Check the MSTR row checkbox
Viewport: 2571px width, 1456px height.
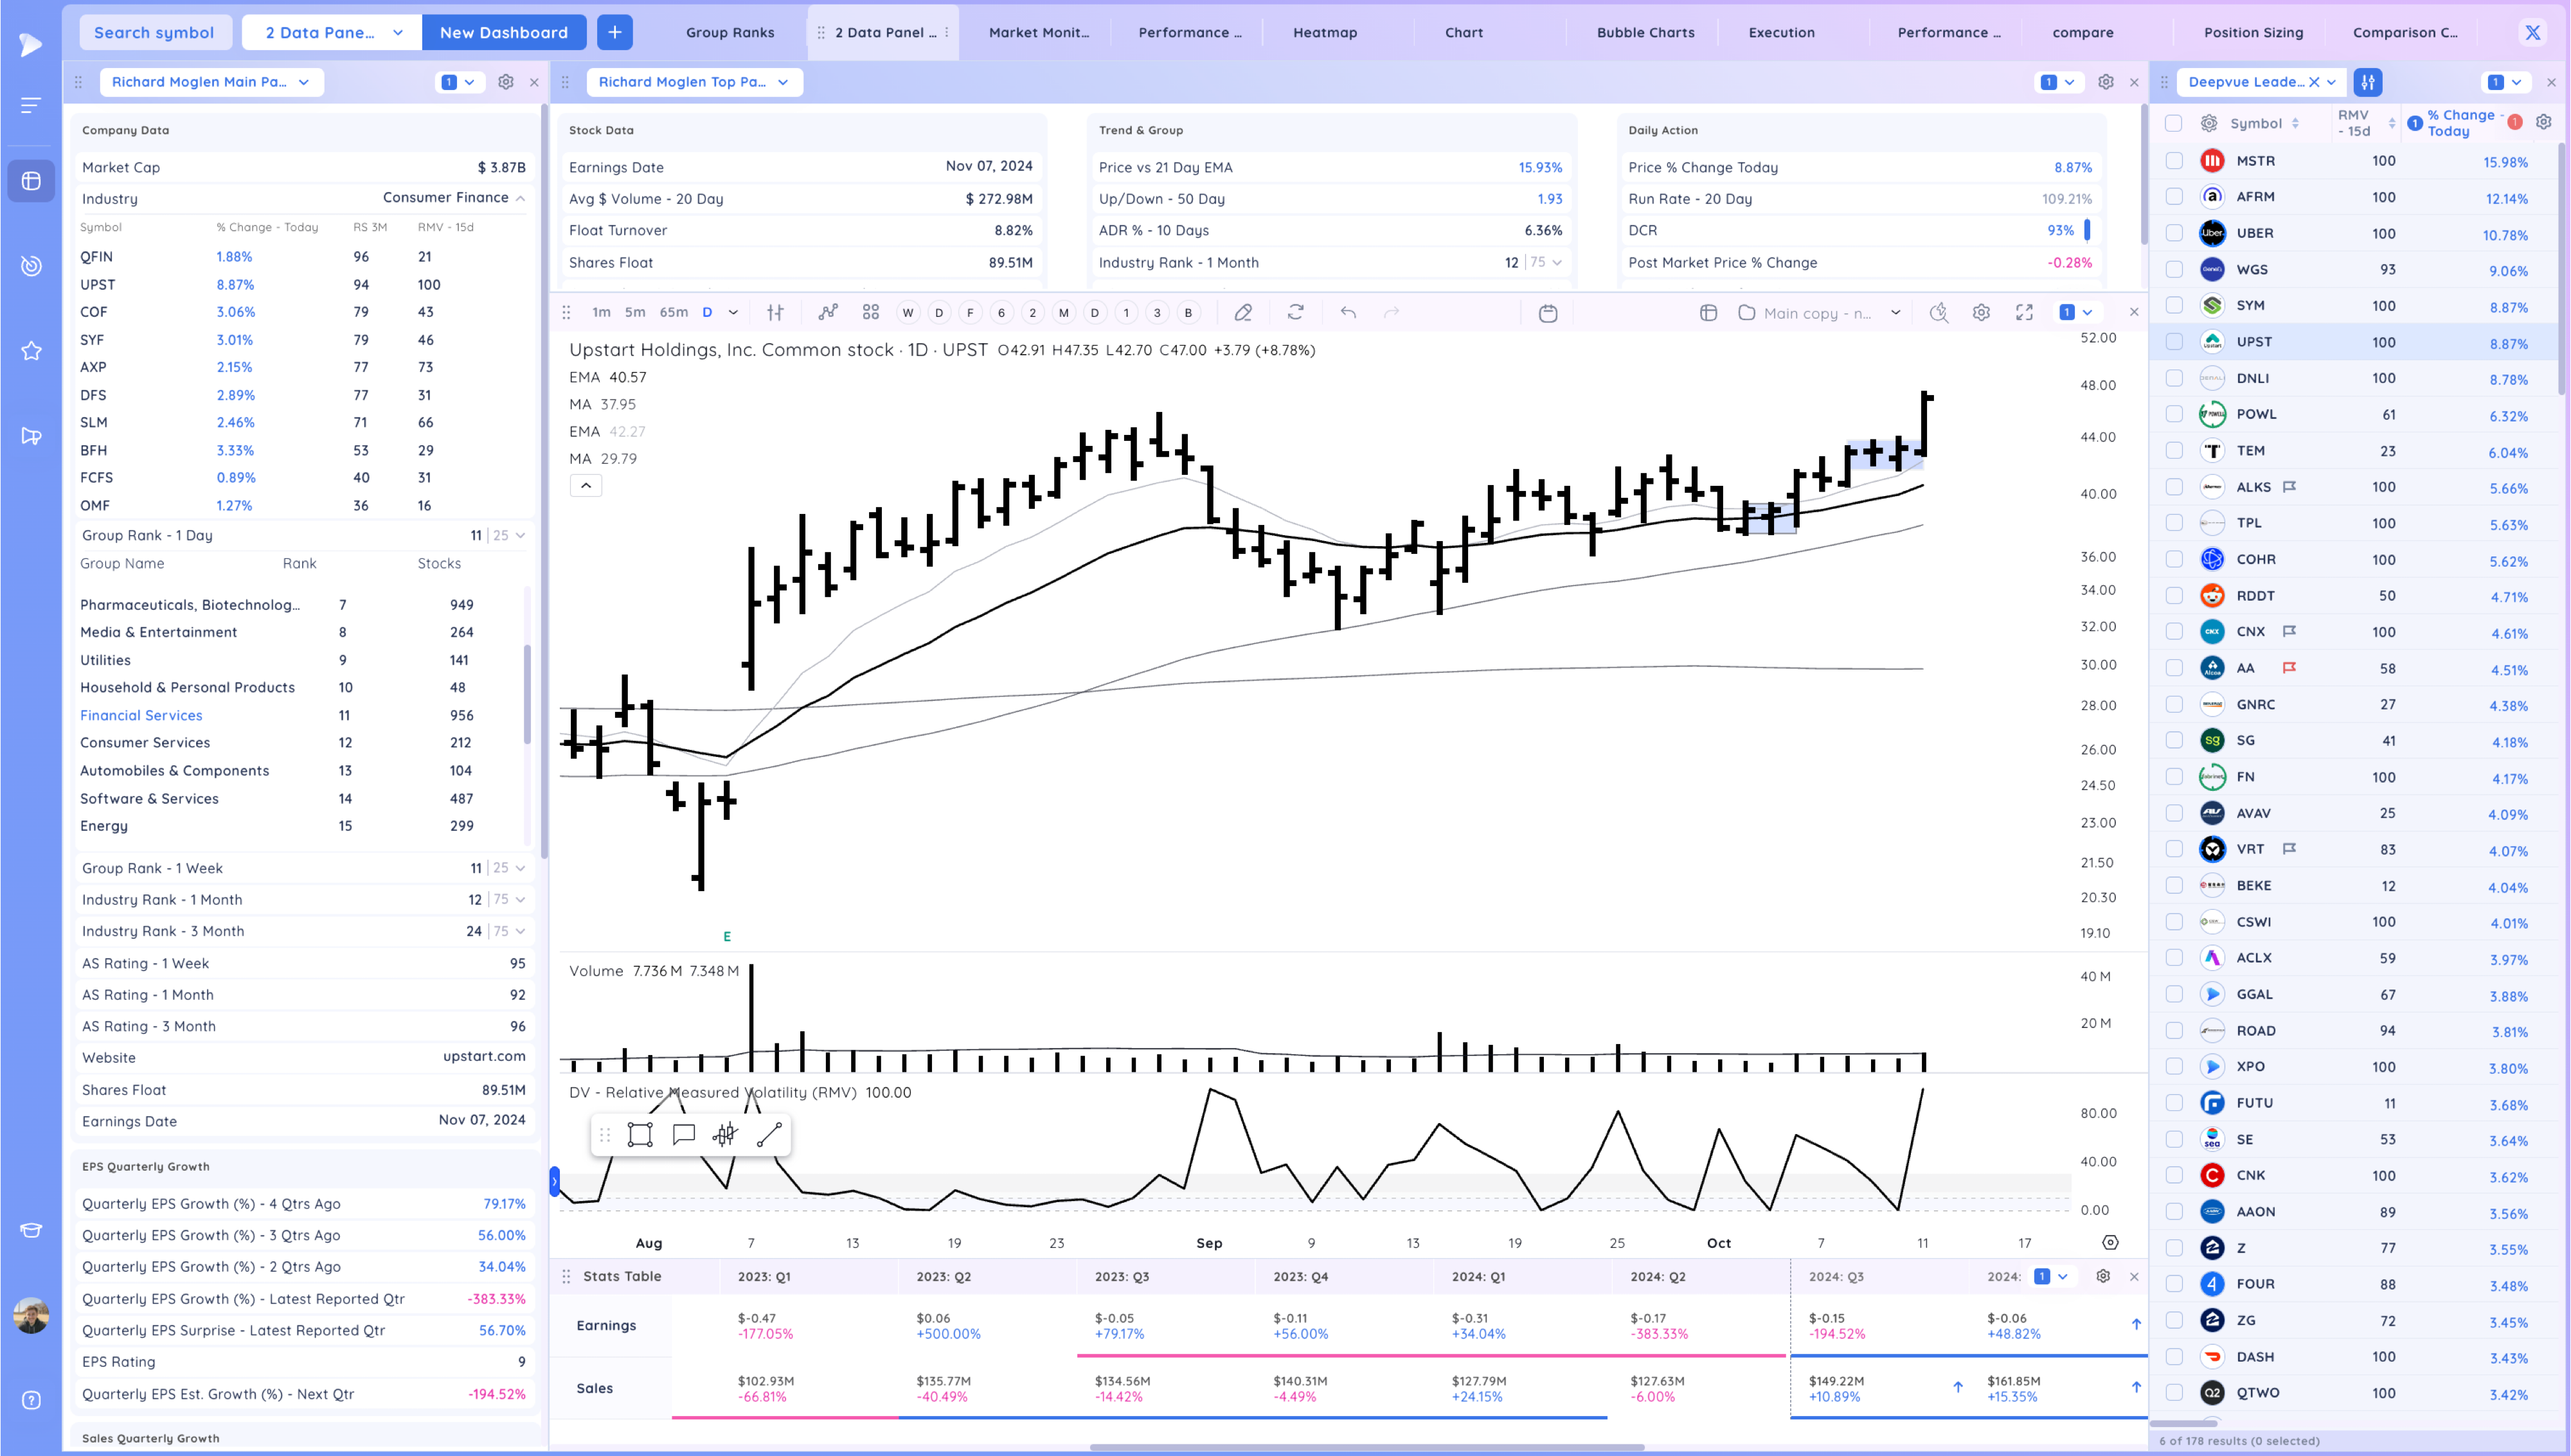pos(2174,161)
